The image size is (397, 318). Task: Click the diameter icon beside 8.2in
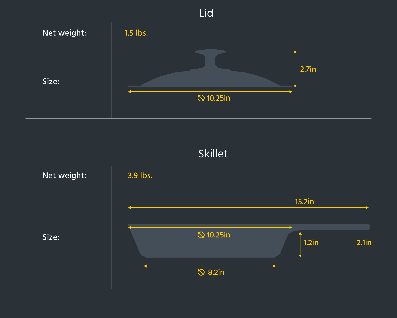coord(201,272)
